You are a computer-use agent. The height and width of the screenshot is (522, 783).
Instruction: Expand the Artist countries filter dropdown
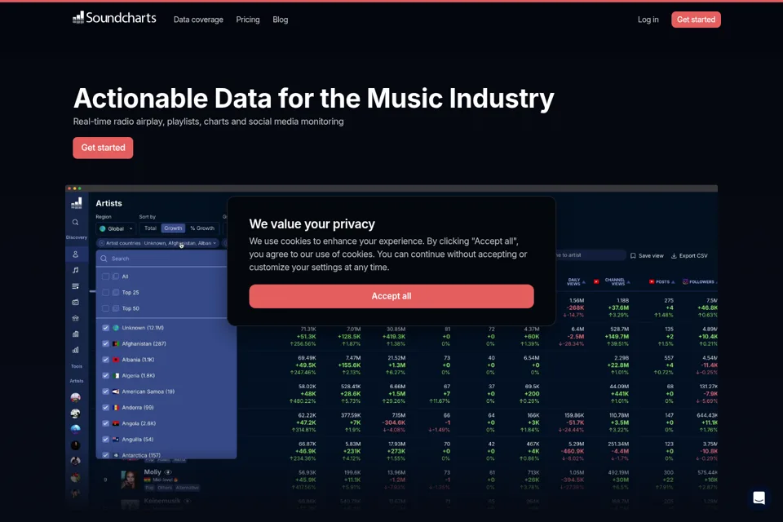click(215, 243)
